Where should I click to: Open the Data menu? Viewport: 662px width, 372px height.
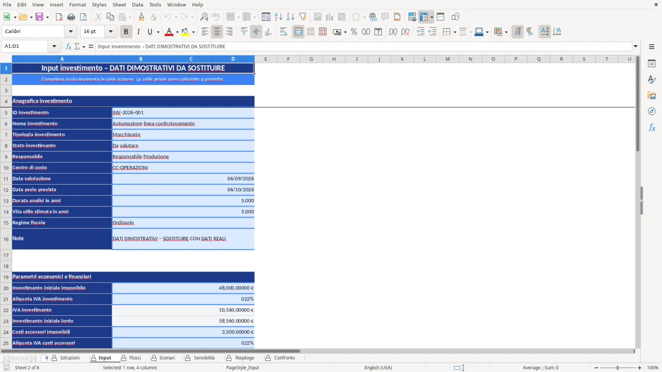pyautogui.click(x=137, y=4)
